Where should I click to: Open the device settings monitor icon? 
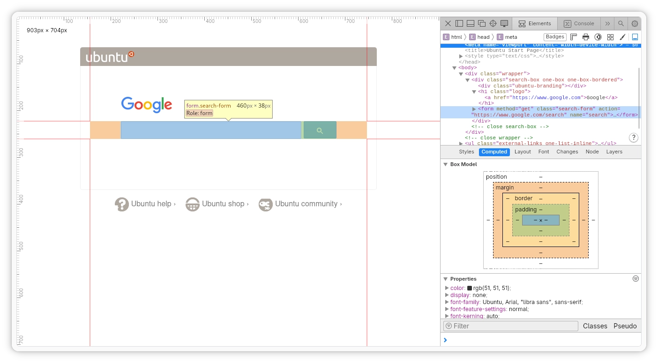tap(504, 23)
